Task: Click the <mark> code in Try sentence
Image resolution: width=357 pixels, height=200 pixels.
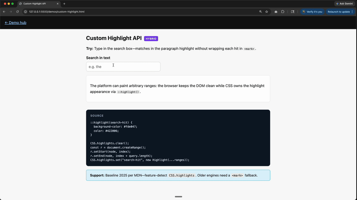Action: point(249,49)
